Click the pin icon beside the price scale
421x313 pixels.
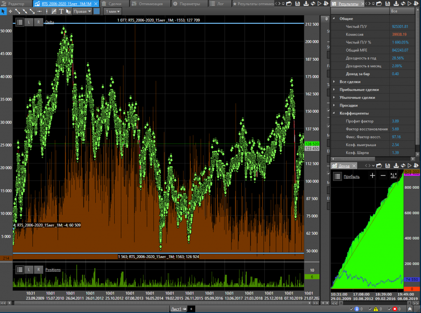click(x=326, y=19)
